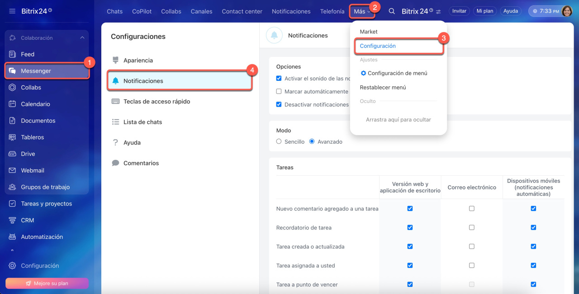Image resolution: width=579 pixels, height=294 pixels.
Task: Toggle Activar el sonido de las notificaciones checkbox
Action: 279,79
